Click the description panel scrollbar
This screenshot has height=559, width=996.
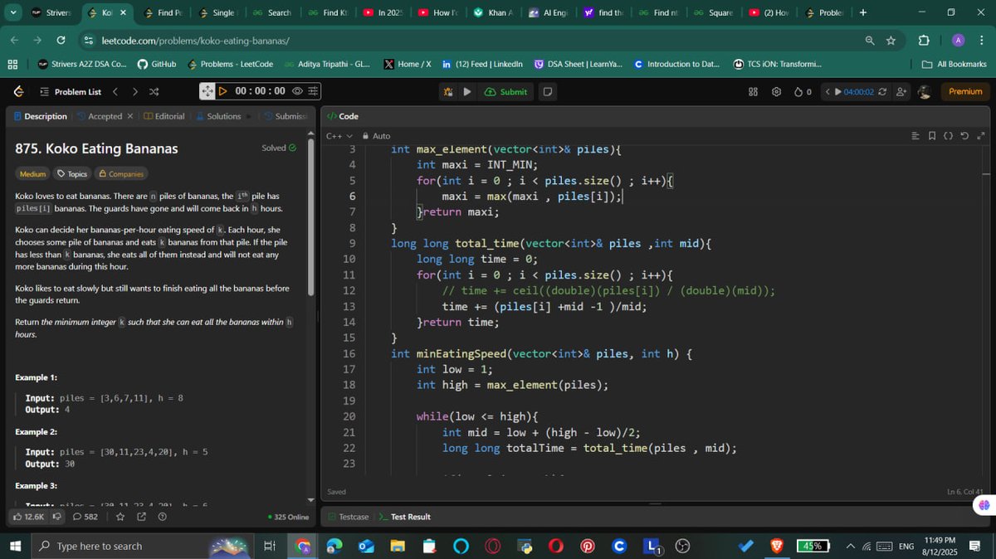[311, 216]
